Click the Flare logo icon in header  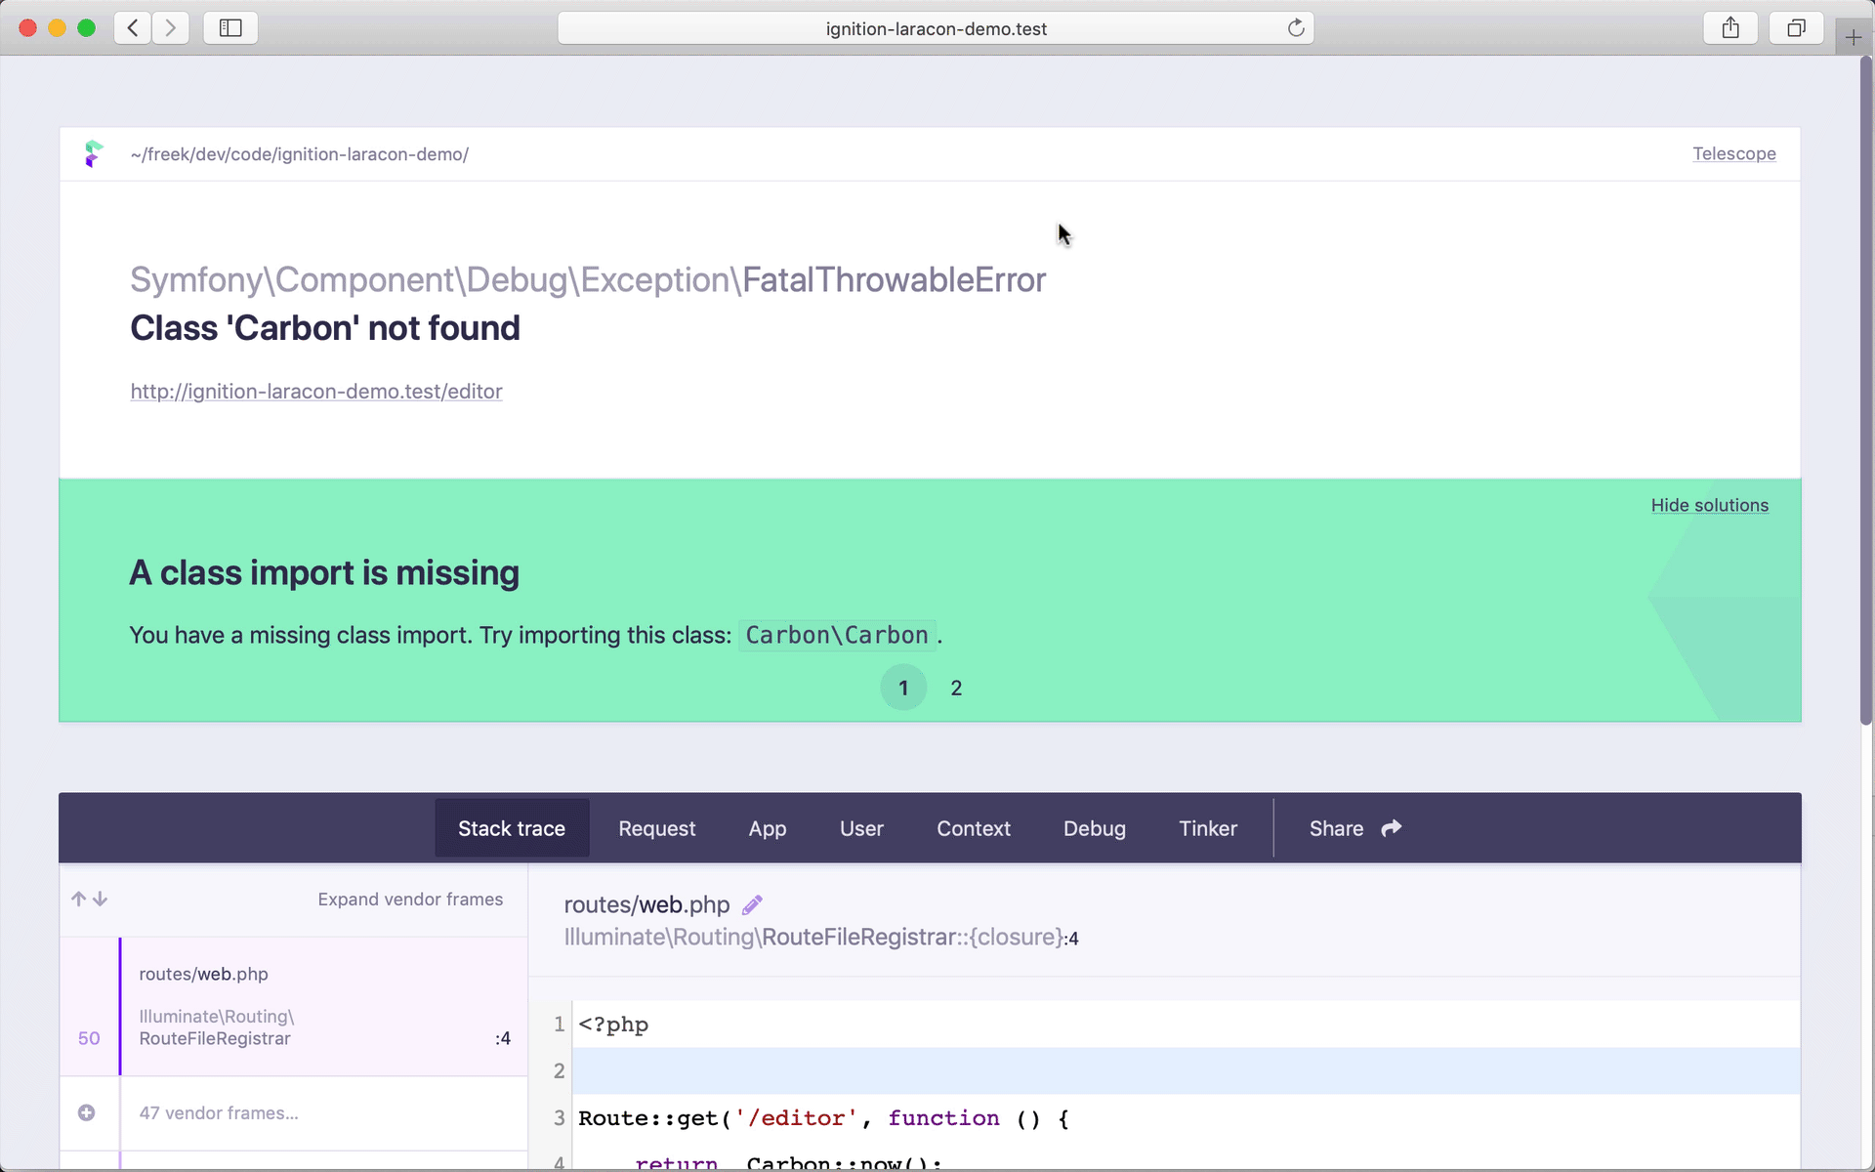point(94,154)
